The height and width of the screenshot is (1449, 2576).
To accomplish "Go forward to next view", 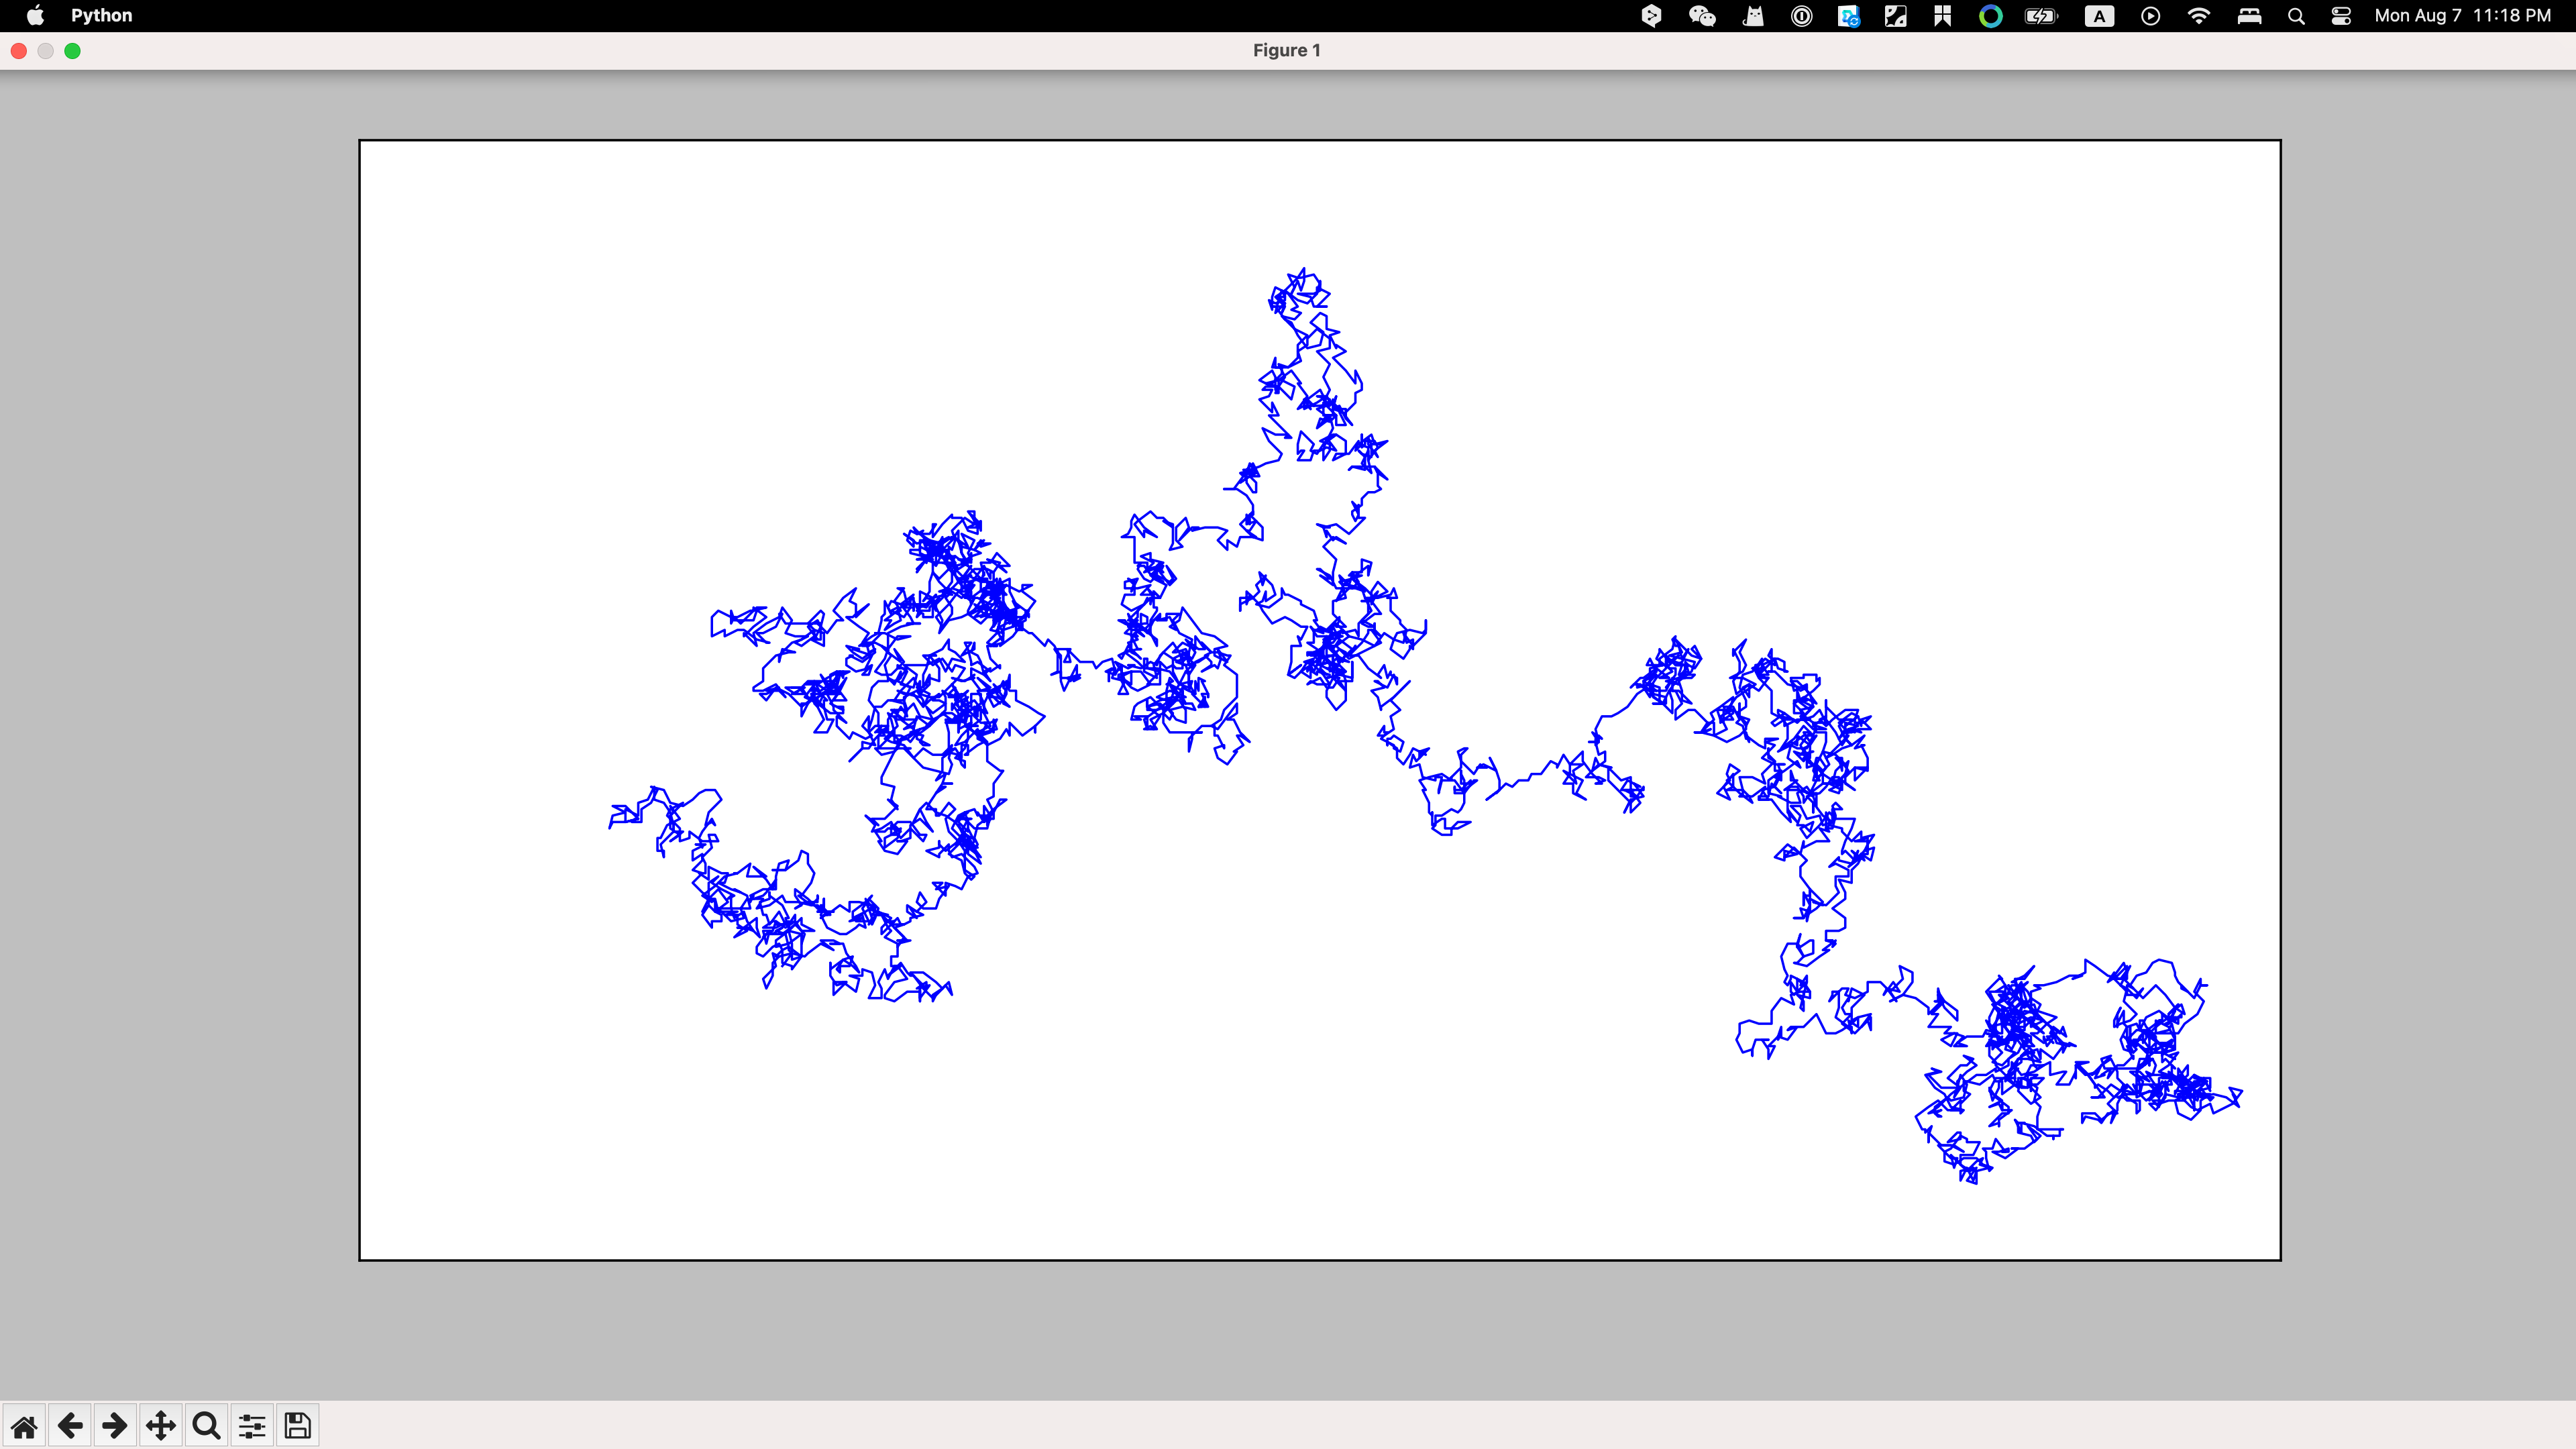I will [x=115, y=1425].
